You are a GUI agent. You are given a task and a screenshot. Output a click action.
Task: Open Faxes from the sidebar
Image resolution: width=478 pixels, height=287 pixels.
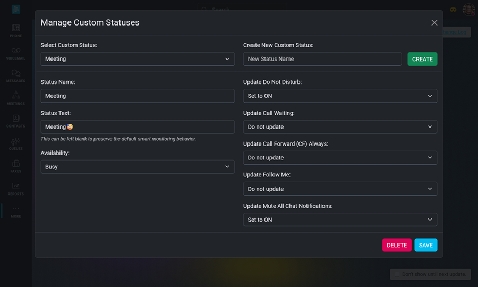16,166
